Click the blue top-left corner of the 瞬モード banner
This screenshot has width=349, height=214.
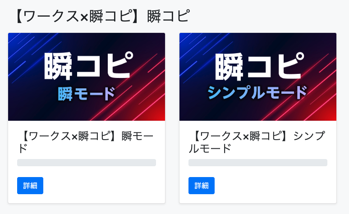(15, 40)
